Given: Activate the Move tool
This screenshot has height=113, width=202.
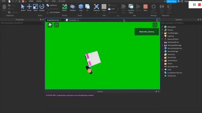Looking at the screenshot, I should point(29,8).
